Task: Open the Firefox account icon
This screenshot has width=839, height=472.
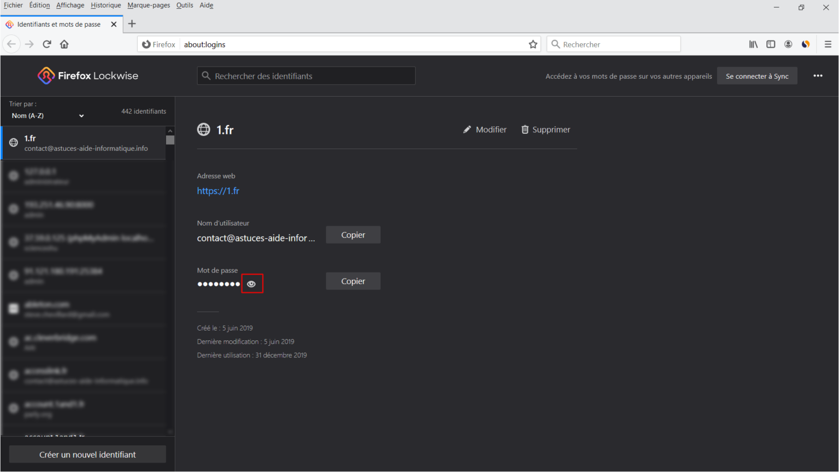Action: [x=788, y=44]
